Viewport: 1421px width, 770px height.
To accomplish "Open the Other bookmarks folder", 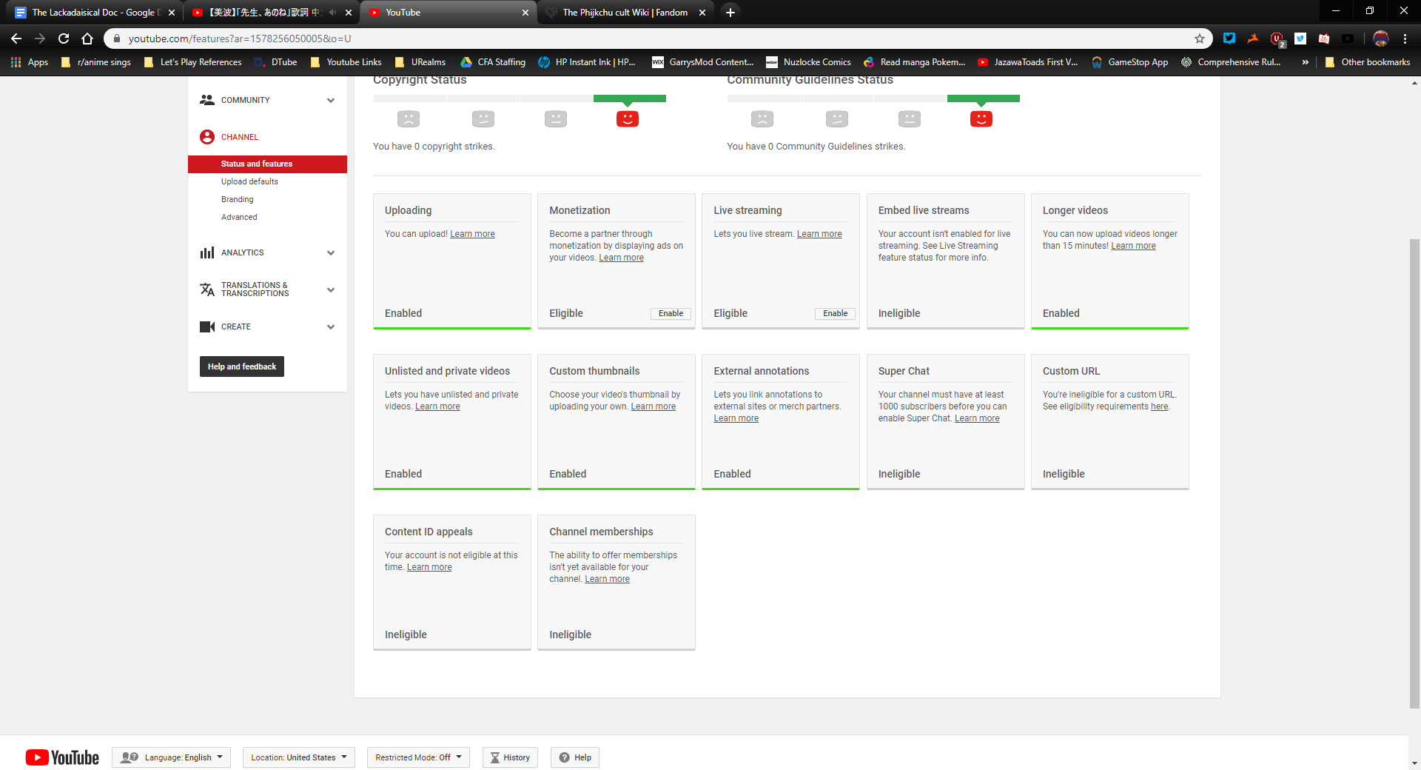I will (1367, 62).
